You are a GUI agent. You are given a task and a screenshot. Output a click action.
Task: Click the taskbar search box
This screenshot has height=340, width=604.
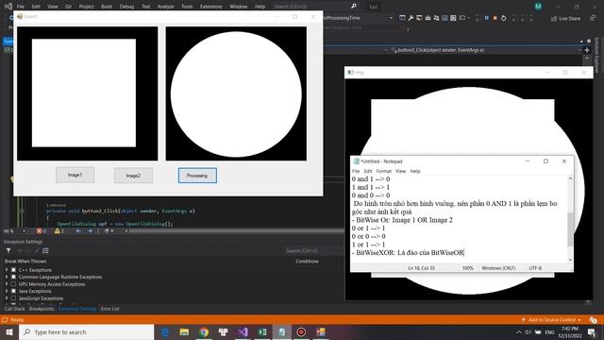pyautogui.click(x=86, y=331)
